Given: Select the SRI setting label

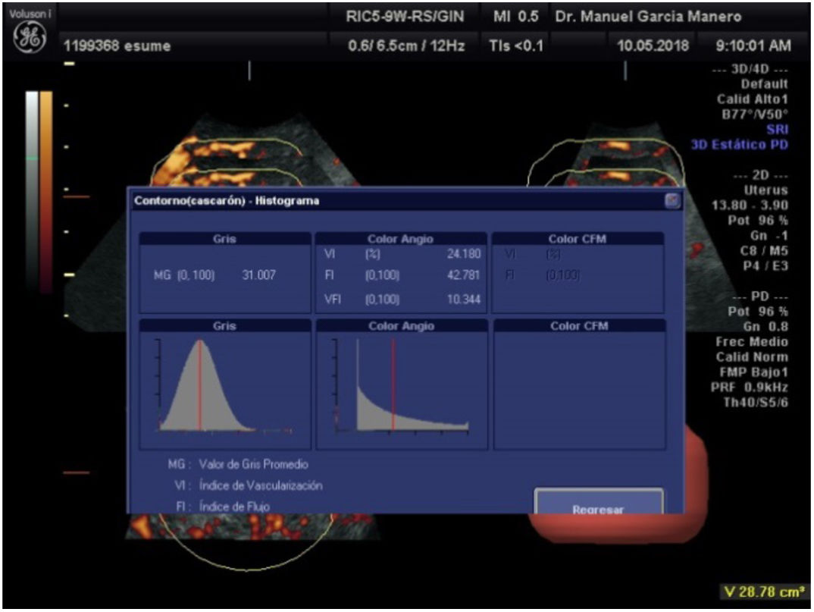Looking at the screenshot, I should coord(778,130).
